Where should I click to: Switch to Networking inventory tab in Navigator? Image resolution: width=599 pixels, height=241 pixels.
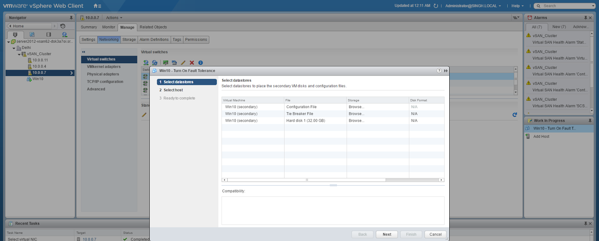[x=65, y=34]
